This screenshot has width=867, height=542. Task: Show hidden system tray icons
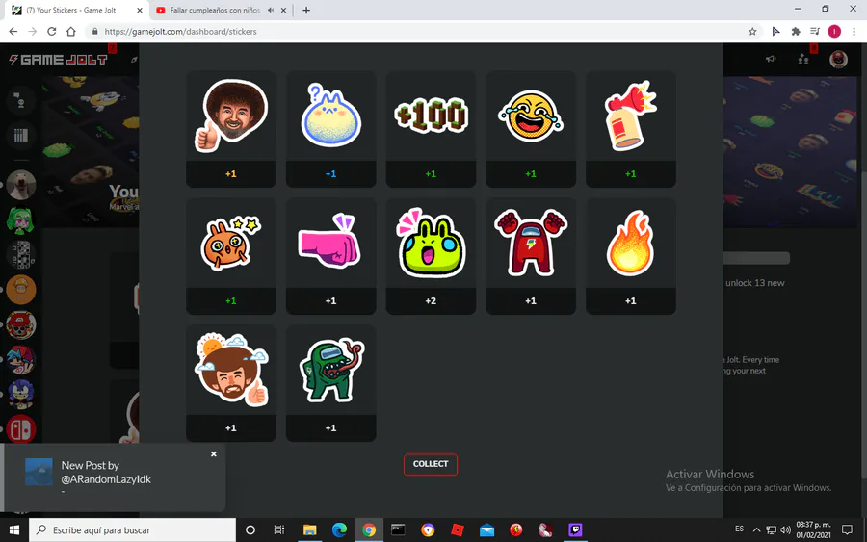tap(756, 529)
